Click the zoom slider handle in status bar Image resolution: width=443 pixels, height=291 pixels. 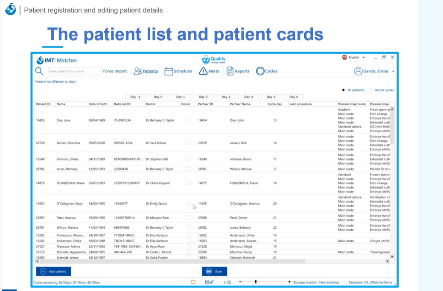click(x=256, y=282)
